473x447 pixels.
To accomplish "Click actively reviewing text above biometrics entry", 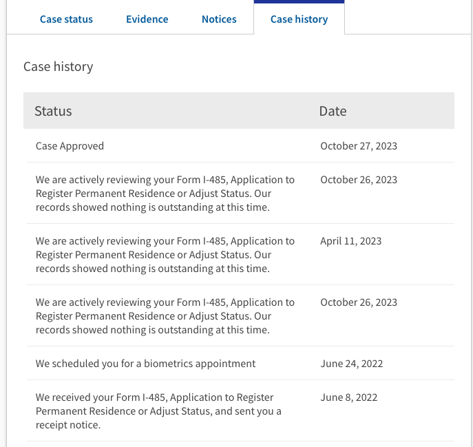I will tap(165, 316).
